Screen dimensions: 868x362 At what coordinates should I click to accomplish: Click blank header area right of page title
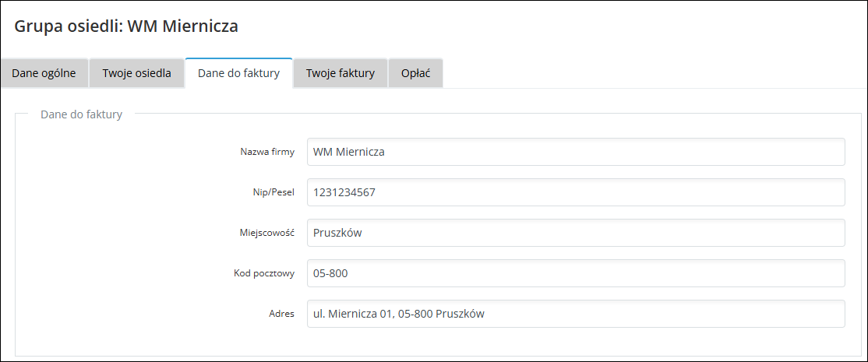click(x=545, y=26)
